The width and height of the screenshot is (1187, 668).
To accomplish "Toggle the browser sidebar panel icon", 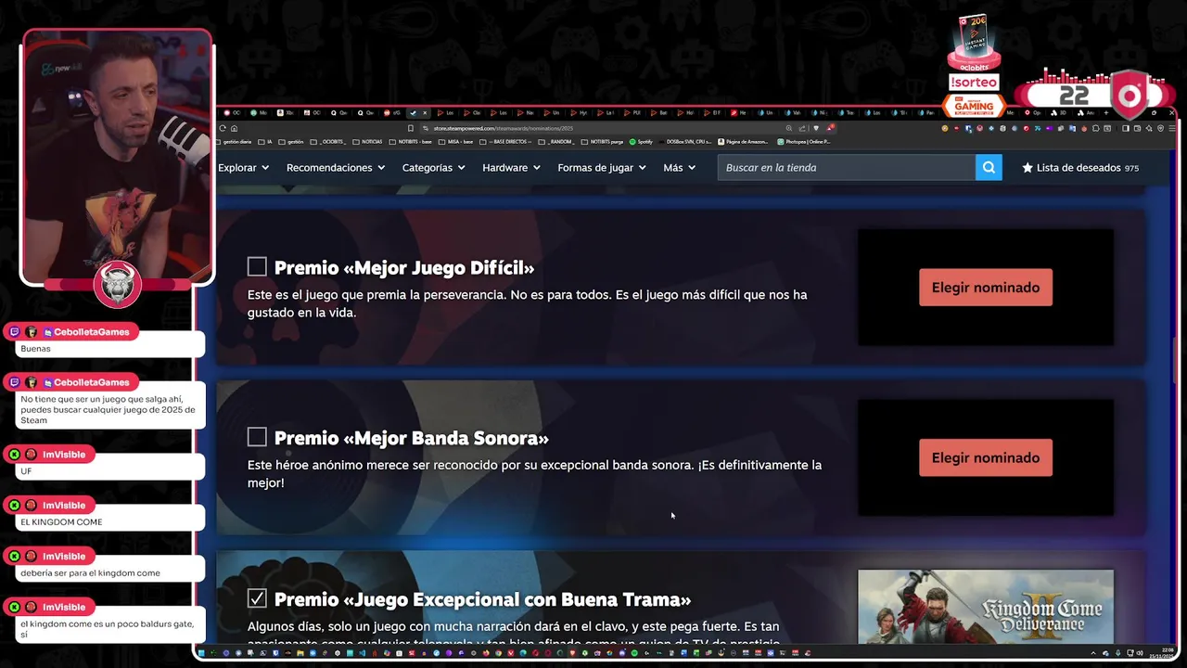I will point(1126,128).
